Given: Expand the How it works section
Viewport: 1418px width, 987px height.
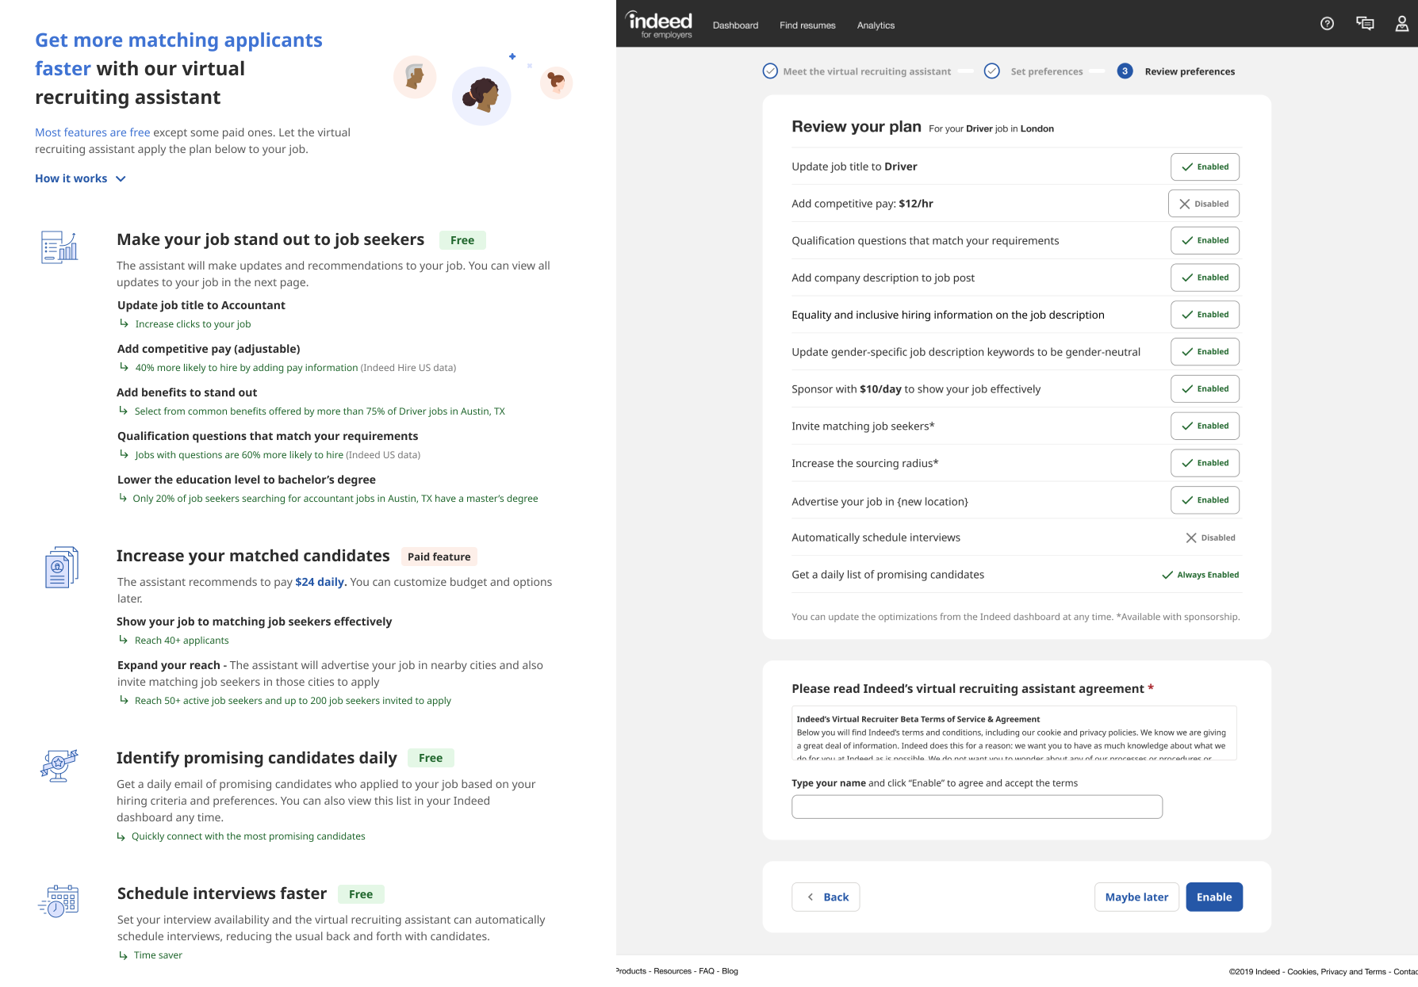Looking at the screenshot, I should pyautogui.click(x=80, y=178).
